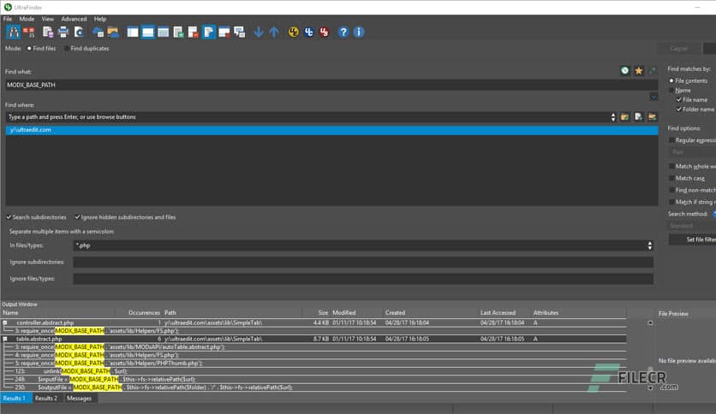
Task: Click the Set file filter button
Action: 692,240
